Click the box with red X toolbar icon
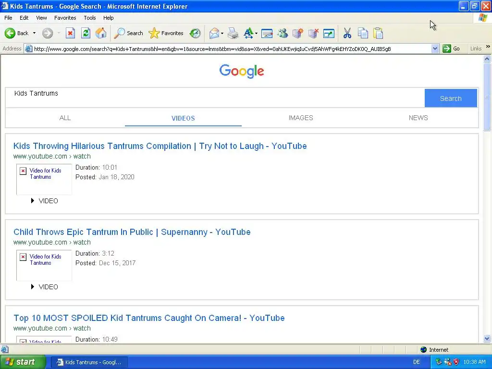This screenshot has height=369, width=492. 313,33
